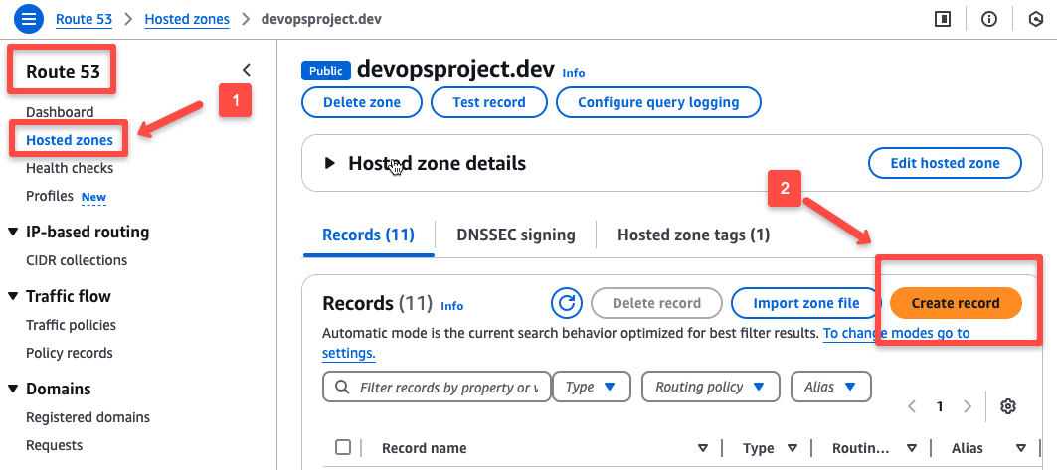The height and width of the screenshot is (470, 1057).
Task: Click the Delete zone button
Action: tap(362, 103)
